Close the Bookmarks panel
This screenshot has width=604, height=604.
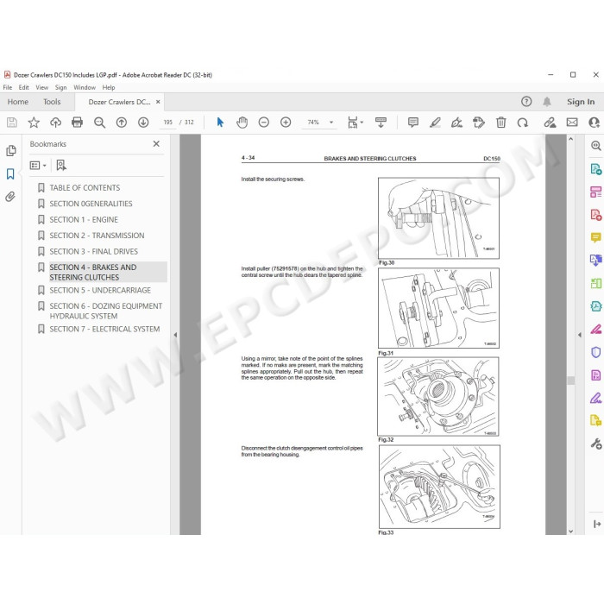tap(156, 144)
